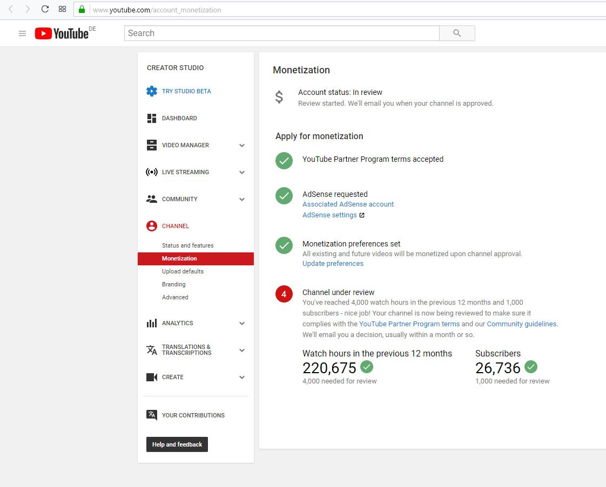Click the green check beside 220,675 watch hours
This screenshot has height=487, width=606.
pos(367,367)
